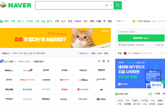Image resolution: width=165 pixels, height=105 pixels.
Task: Show next exchange rate with right arrow
Action: (x=163, y=53)
